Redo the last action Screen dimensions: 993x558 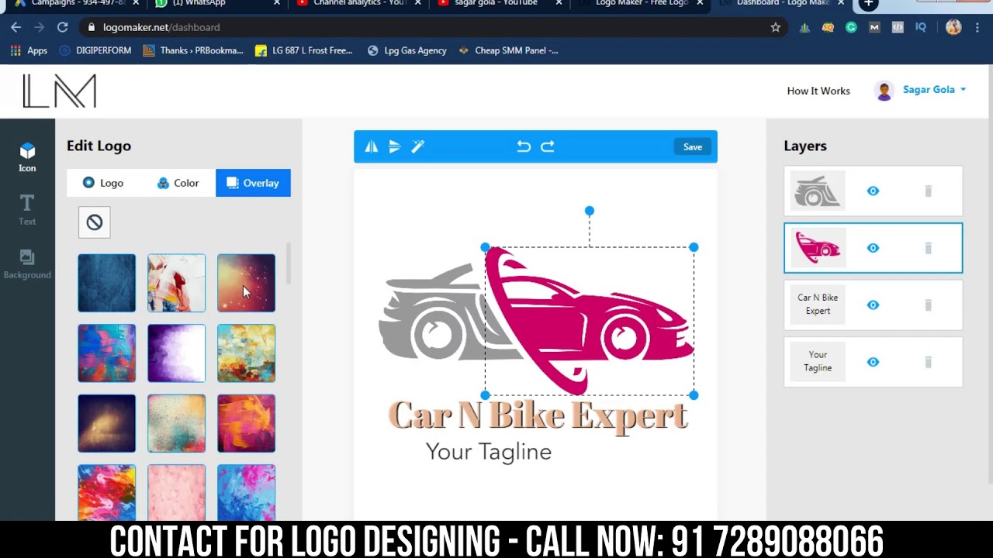tap(548, 146)
